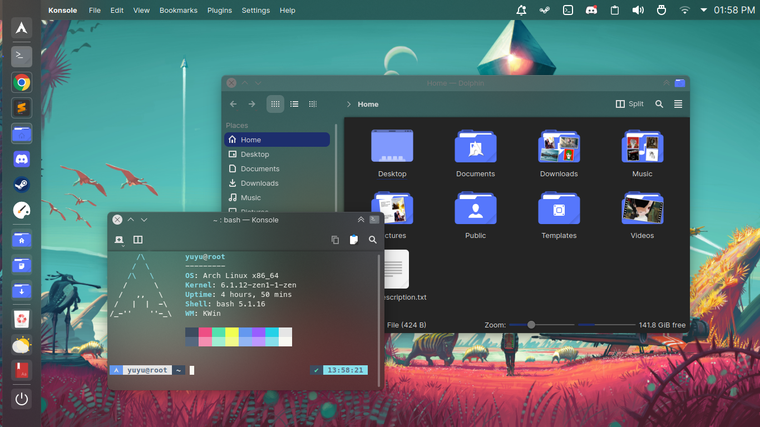Click the free space bar in Dolphin

(x=607, y=325)
